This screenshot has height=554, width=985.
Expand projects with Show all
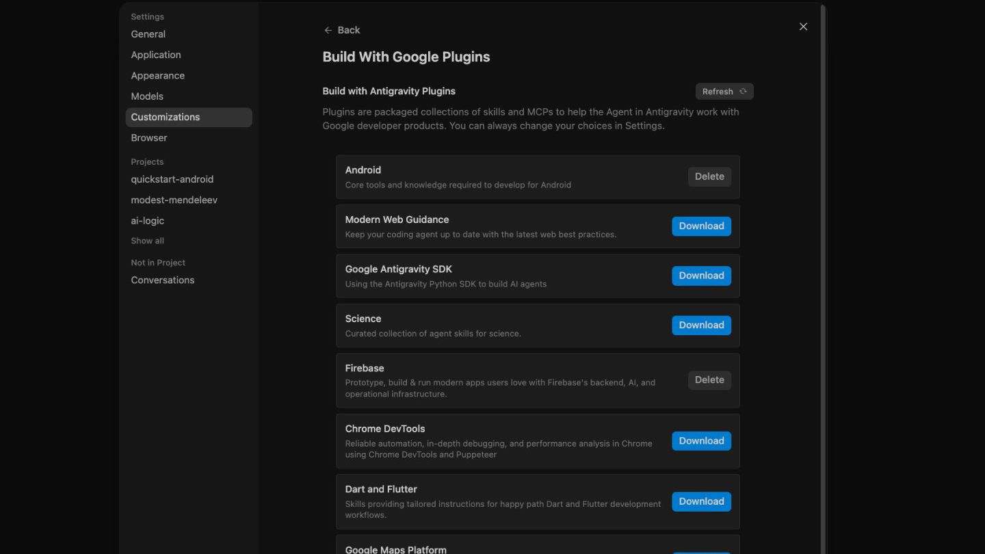point(147,241)
